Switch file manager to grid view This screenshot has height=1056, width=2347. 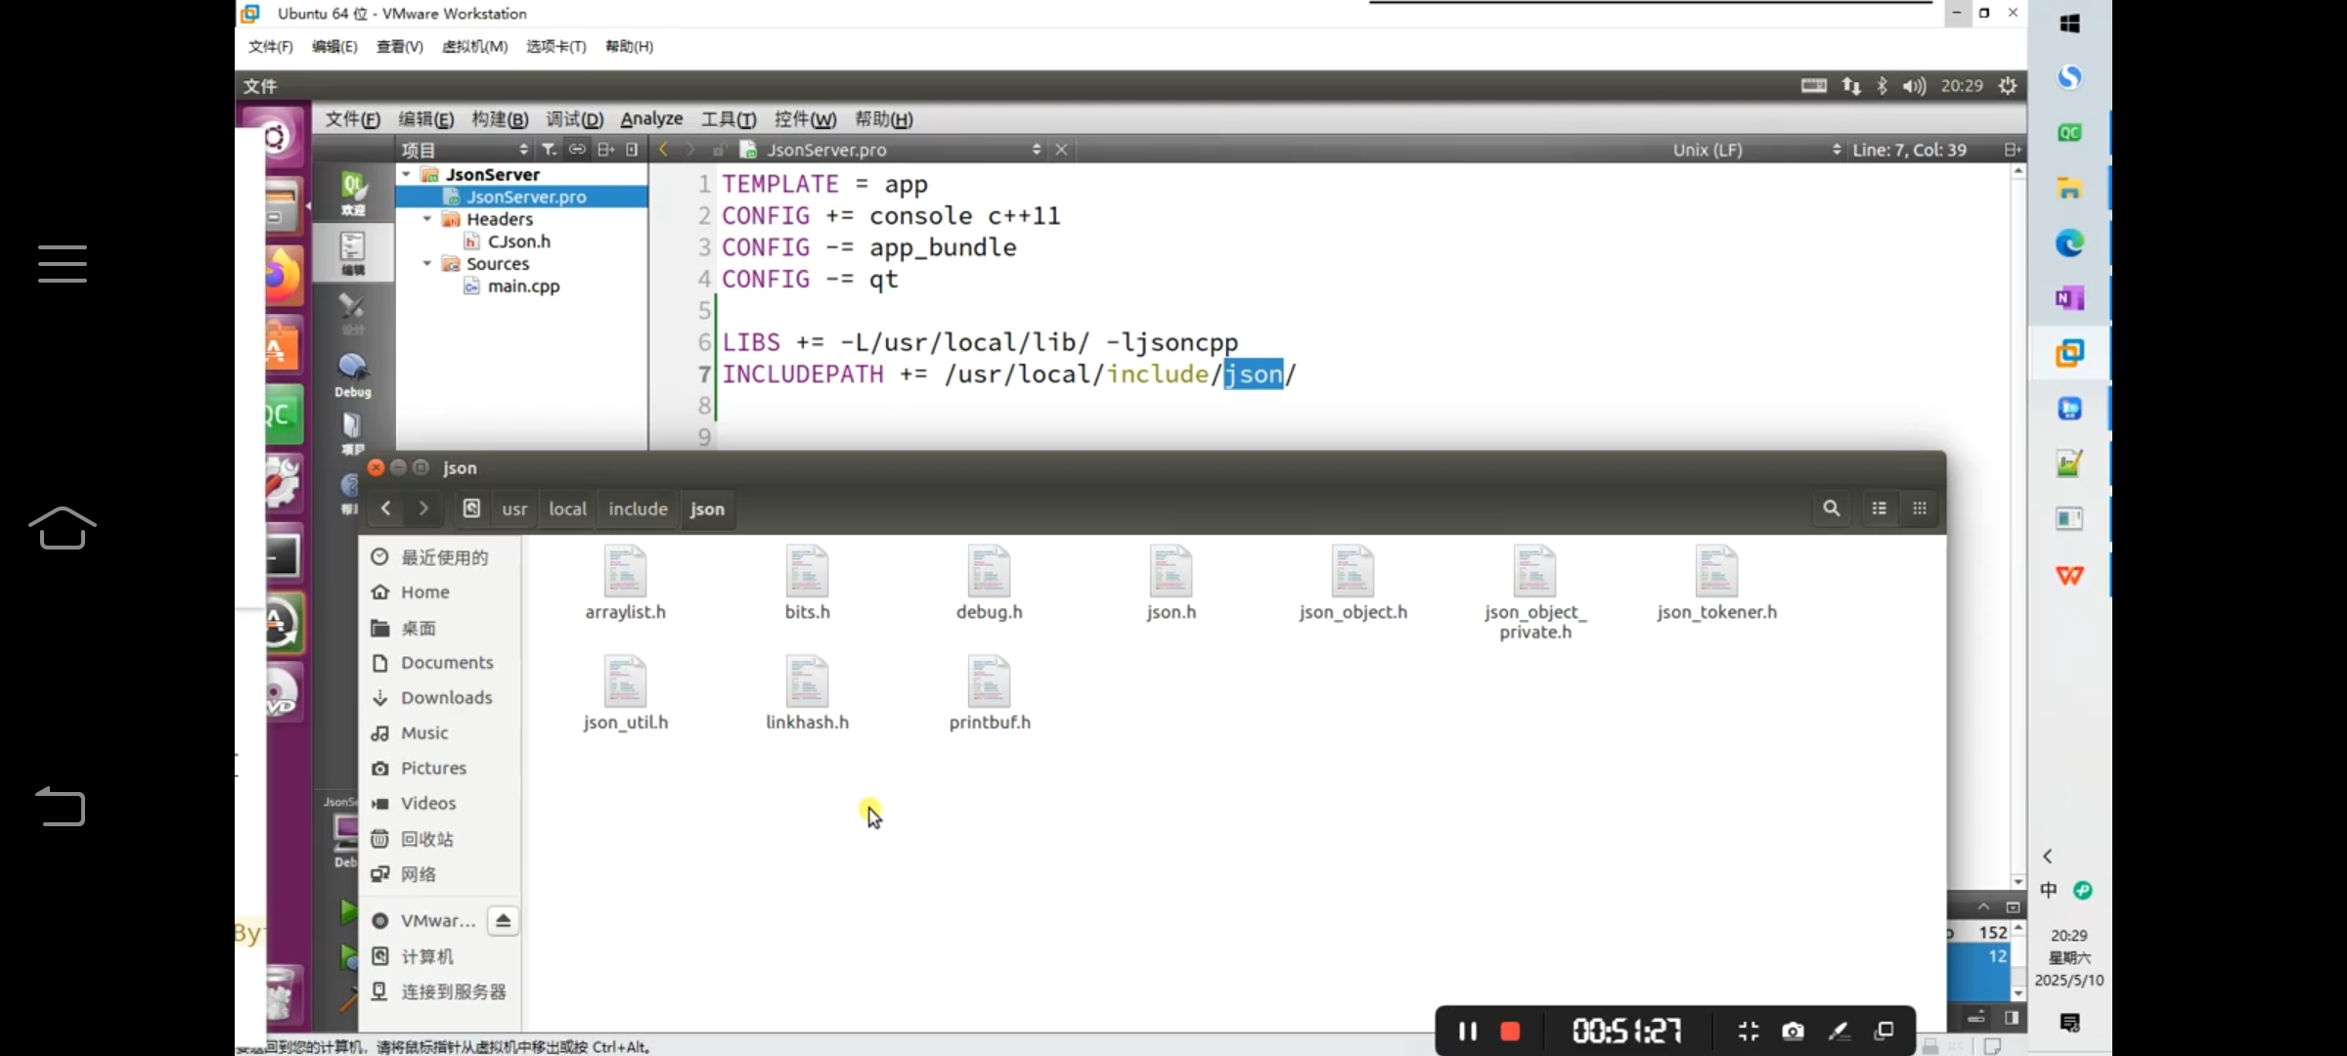tap(1920, 508)
